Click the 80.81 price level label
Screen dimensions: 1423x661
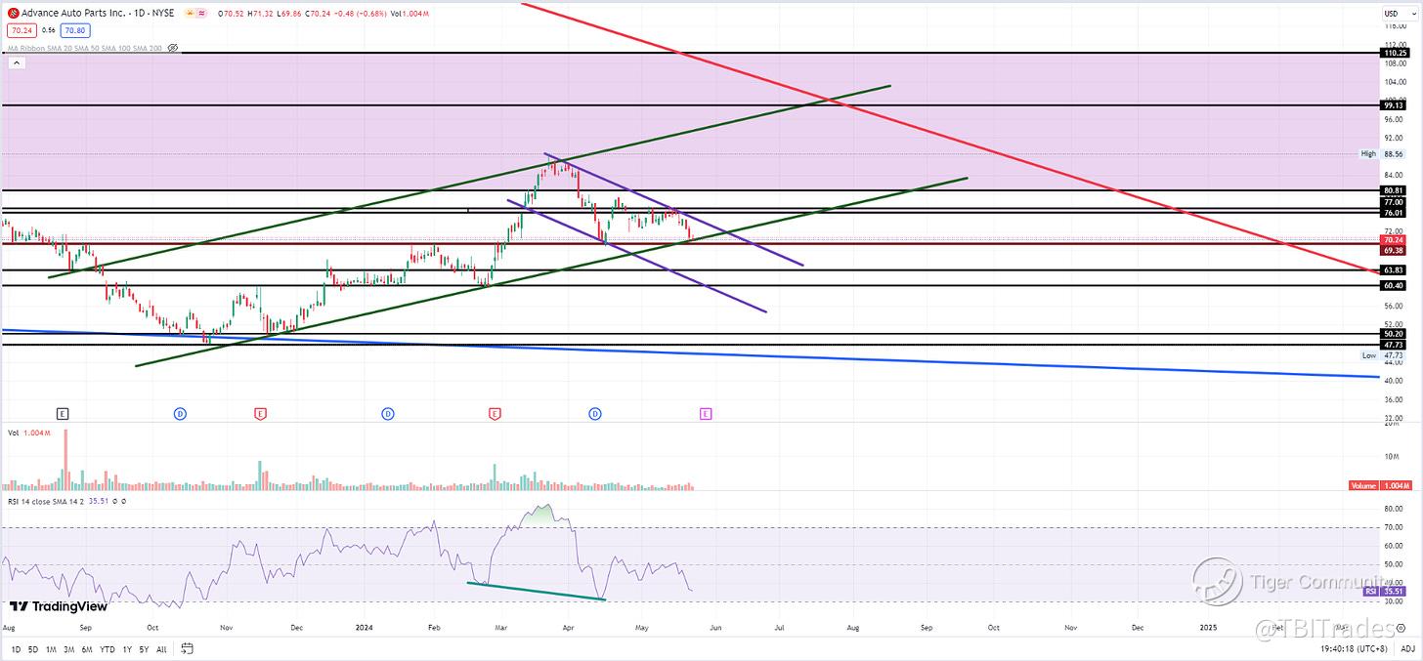pyautogui.click(x=1394, y=190)
